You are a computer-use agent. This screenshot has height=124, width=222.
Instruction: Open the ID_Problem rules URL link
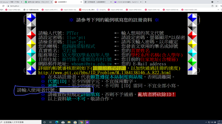(x=105, y=73)
